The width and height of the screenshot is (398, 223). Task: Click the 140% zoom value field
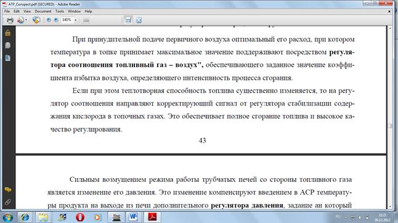click(67, 20)
